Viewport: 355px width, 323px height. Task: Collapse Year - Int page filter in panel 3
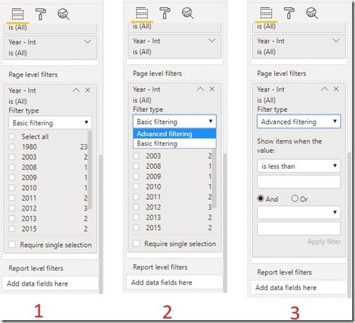click(x=325, y=89)
